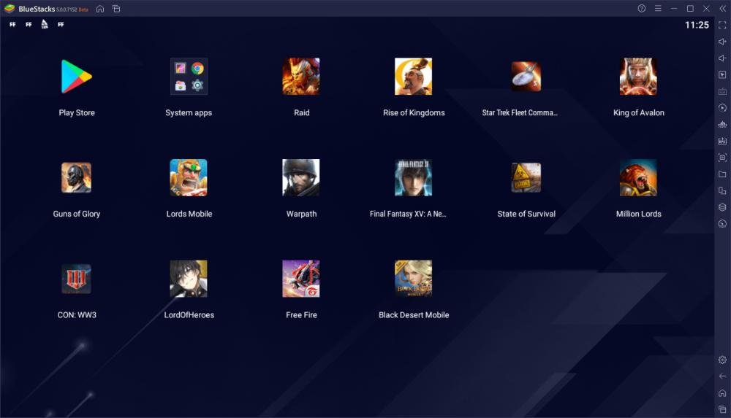Launch the Raid game
This screenshot has height=418, width=731.
tap(301, 77)
